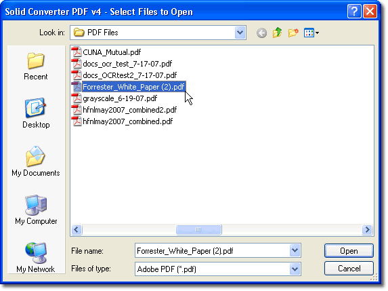Click the horizontal scrollbar left arrow

pos(77,229)
